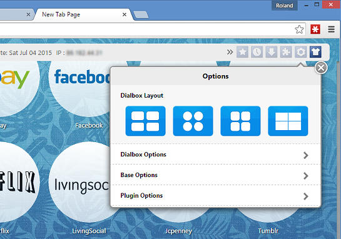Expand Plugin Options
The height and width of the screenshot is (239, 341).
click(215, 196)
